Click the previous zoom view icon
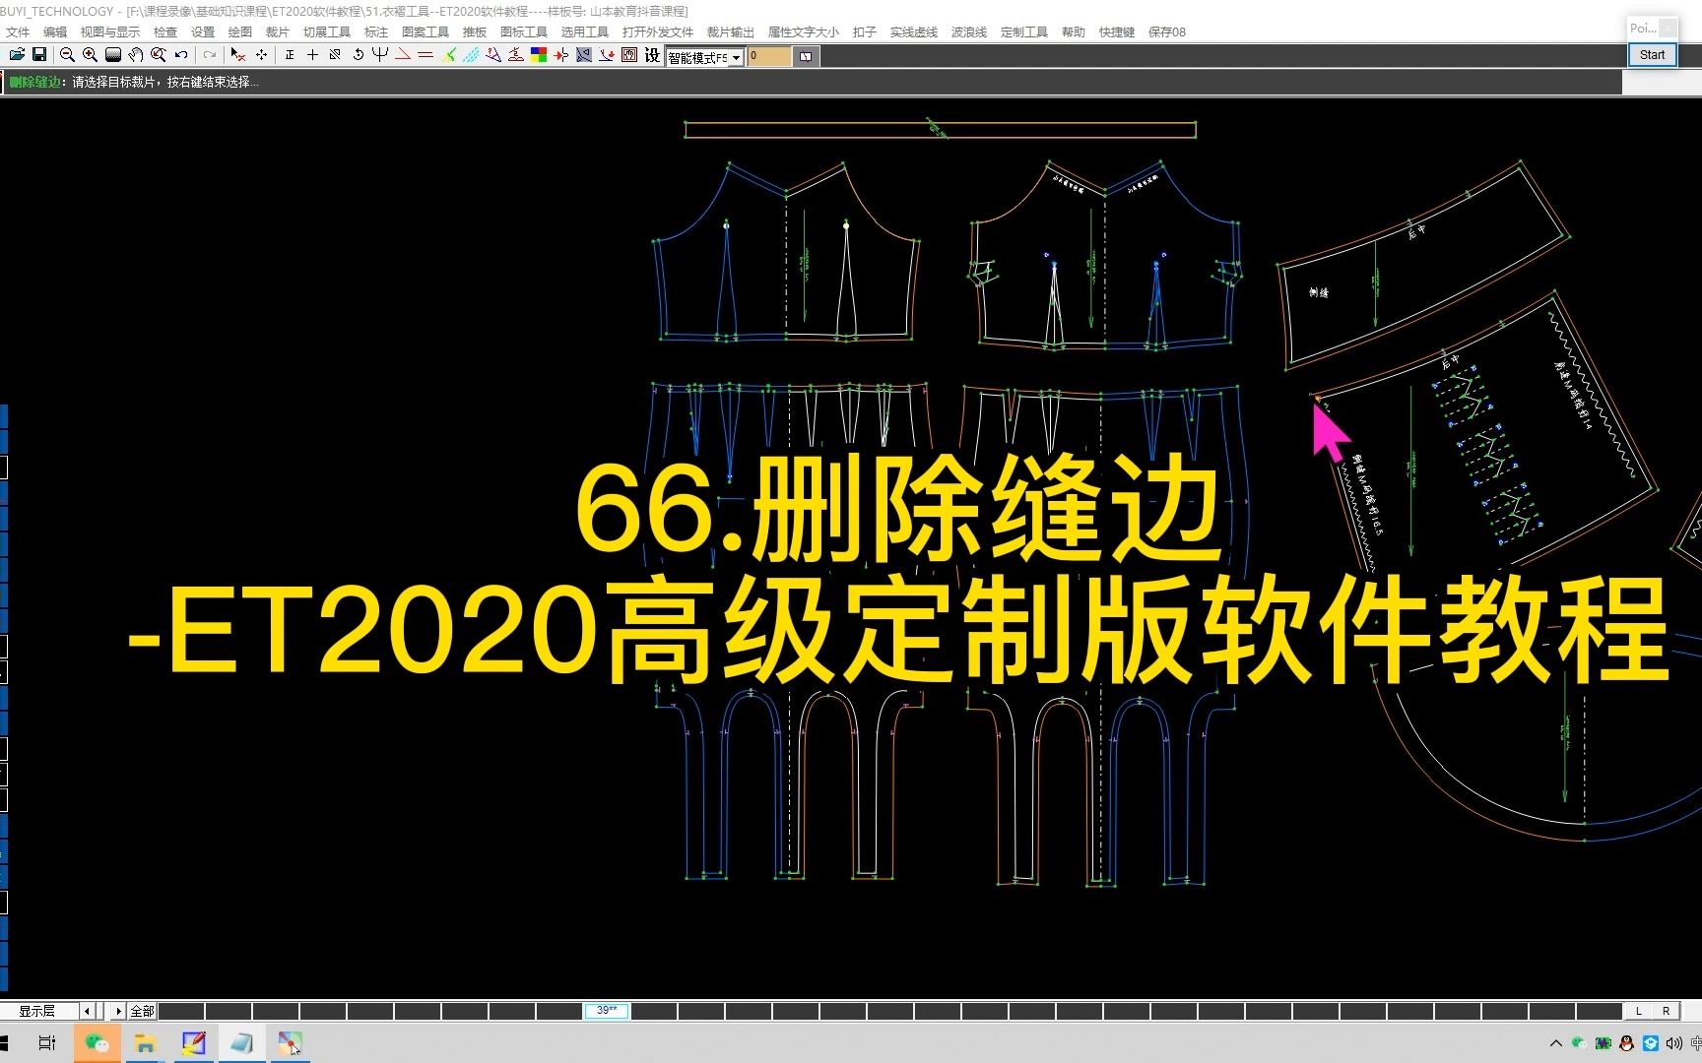 [x=159, y=55]
